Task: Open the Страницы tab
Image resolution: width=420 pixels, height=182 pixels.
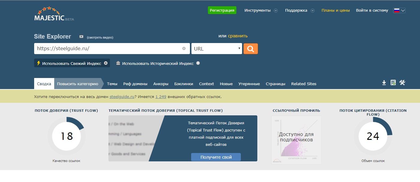Action: (276, 84)
